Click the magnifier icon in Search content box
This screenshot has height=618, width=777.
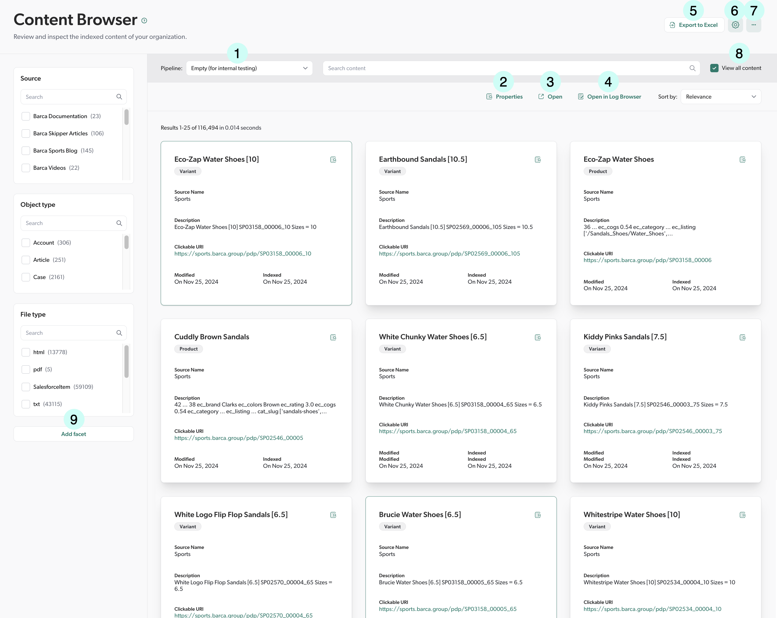(x=692, y=68)
